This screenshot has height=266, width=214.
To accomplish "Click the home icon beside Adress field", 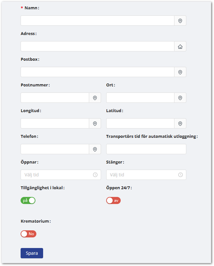I will coord(180,46).
